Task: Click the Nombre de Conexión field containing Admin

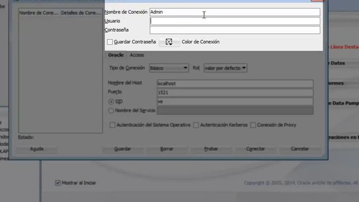Action: coord(235,12)
